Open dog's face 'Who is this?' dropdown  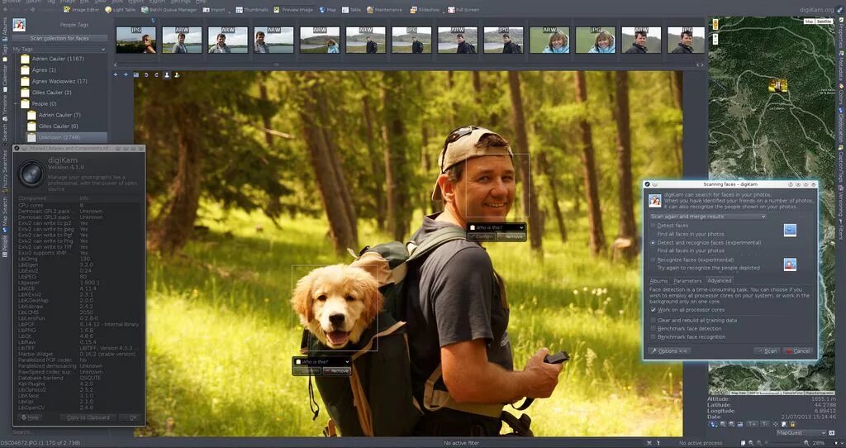click(x=321, y=362)
